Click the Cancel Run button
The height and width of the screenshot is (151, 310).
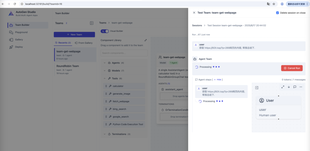click(x=292, y=68)
